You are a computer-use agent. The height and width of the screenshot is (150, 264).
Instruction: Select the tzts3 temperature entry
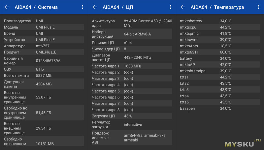[x=220, y=90]
